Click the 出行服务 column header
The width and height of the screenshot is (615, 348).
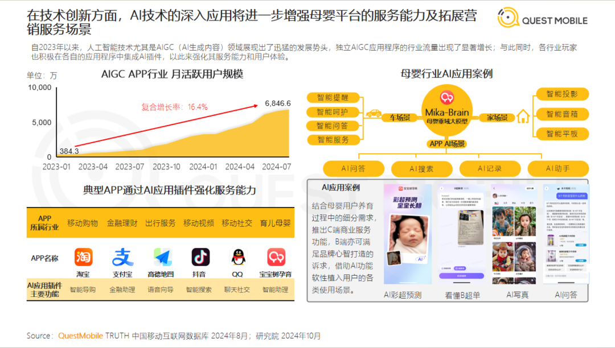tap(161, 223)
